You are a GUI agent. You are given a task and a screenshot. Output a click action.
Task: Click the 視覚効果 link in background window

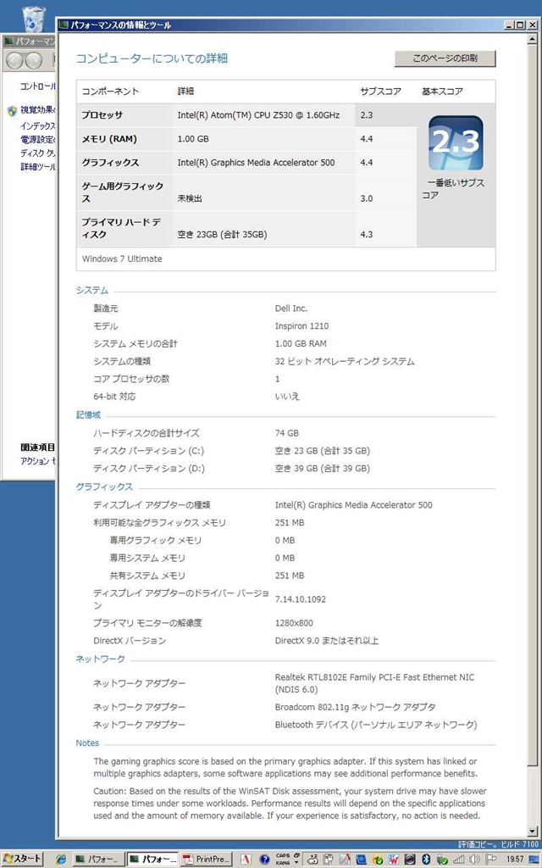37,110
